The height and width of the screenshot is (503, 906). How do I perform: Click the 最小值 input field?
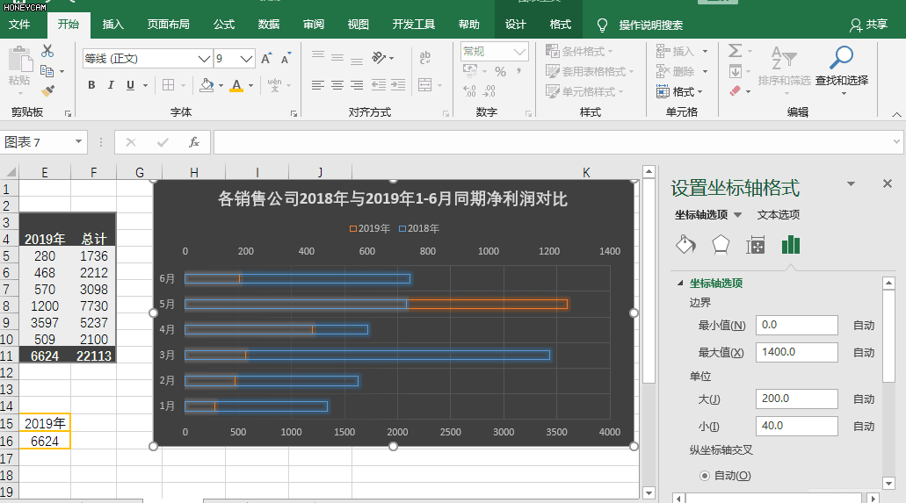pyautogui.click(x=796, y=325)
